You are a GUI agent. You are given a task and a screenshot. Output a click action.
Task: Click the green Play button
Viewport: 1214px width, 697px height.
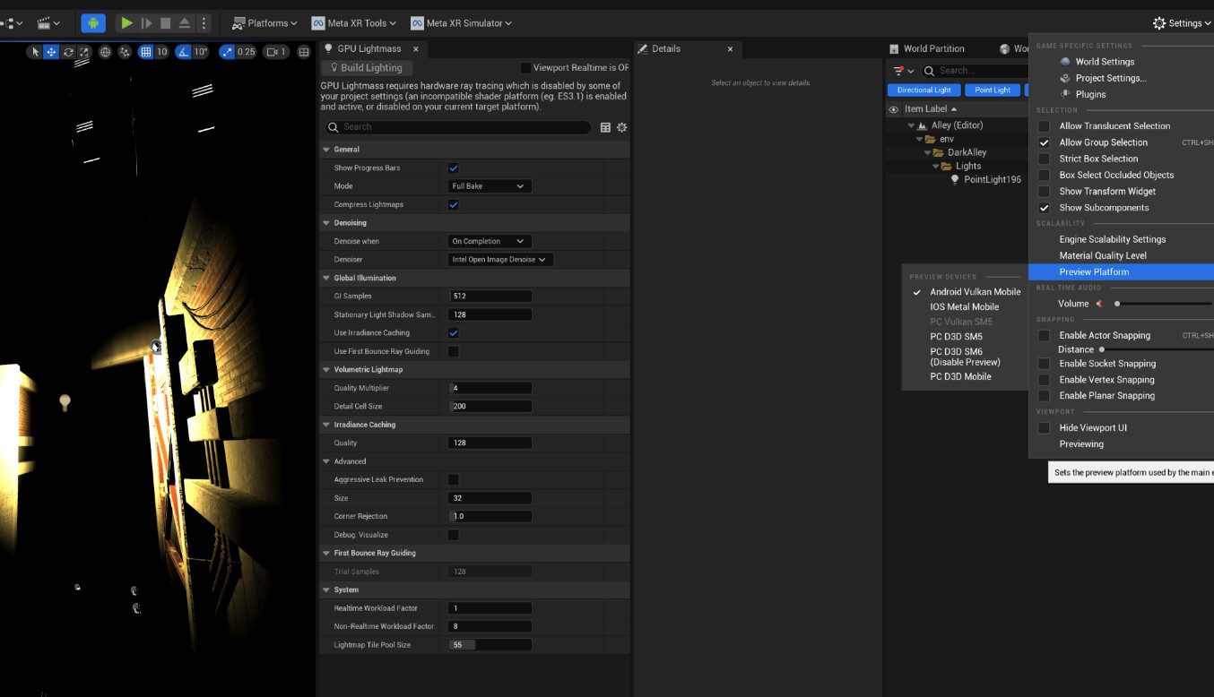tap(127, 23)
